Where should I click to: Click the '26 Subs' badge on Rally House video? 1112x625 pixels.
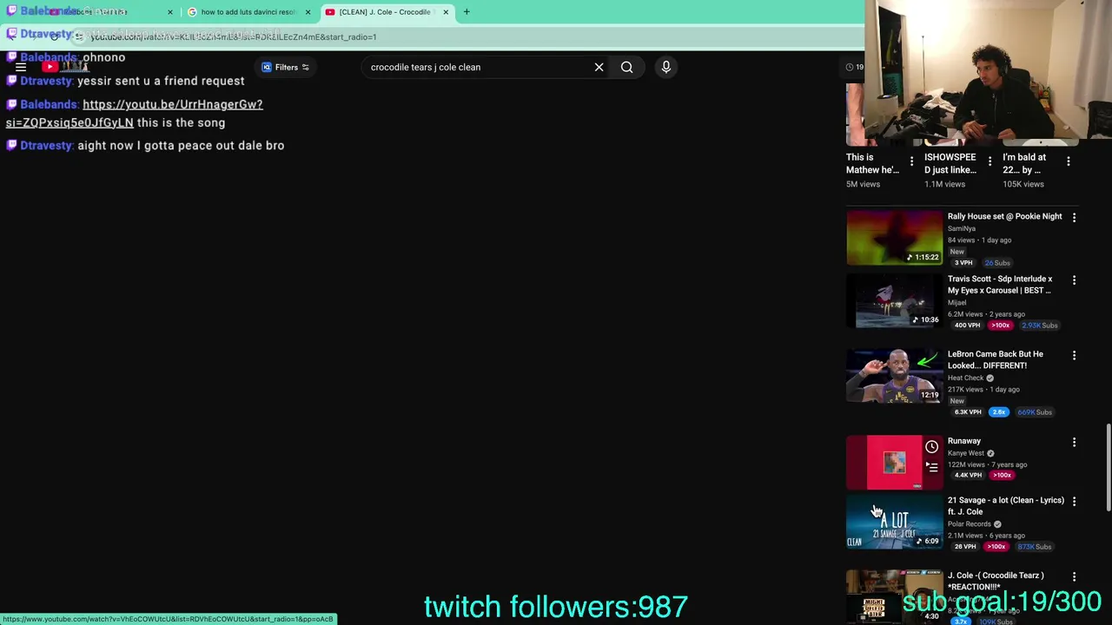click(997, 263)
